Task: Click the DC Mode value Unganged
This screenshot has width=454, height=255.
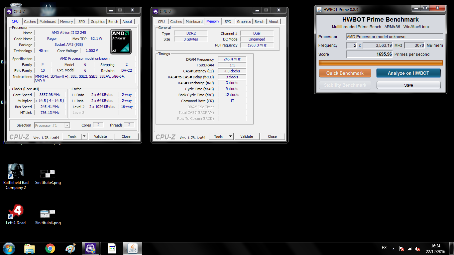Action: (x=257, y=39)
